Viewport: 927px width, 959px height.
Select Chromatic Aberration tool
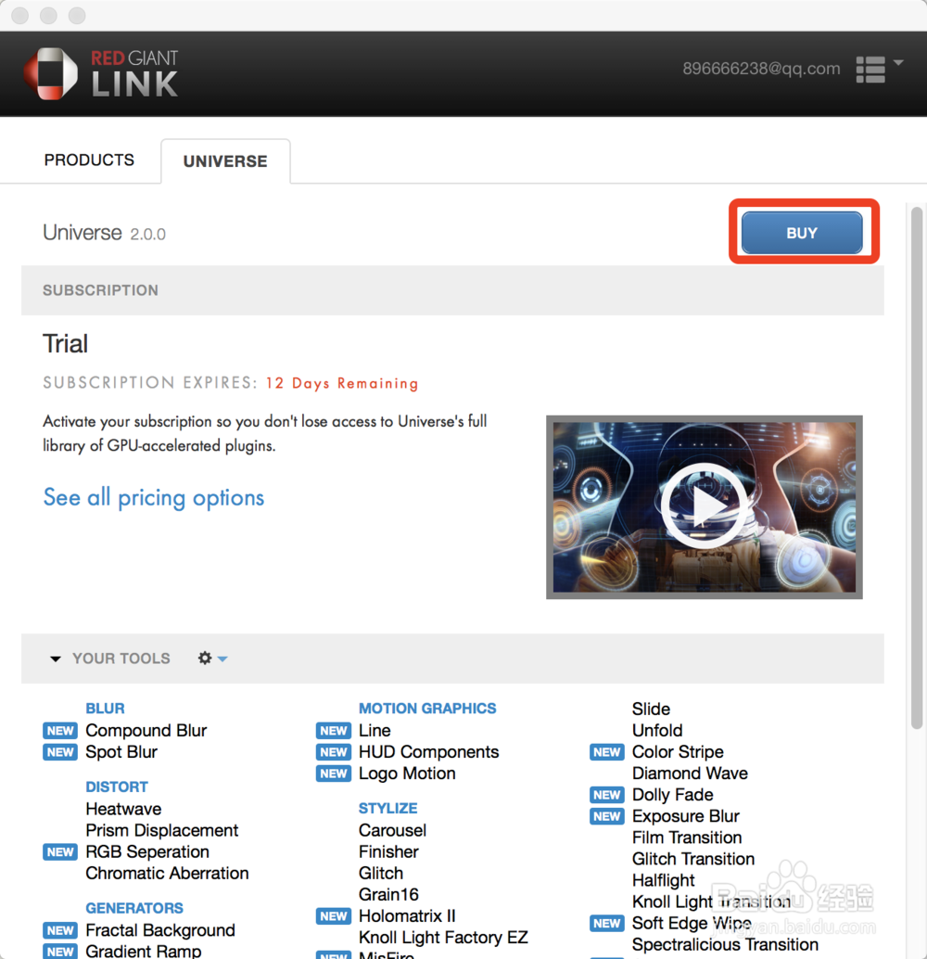click(167, 873)
